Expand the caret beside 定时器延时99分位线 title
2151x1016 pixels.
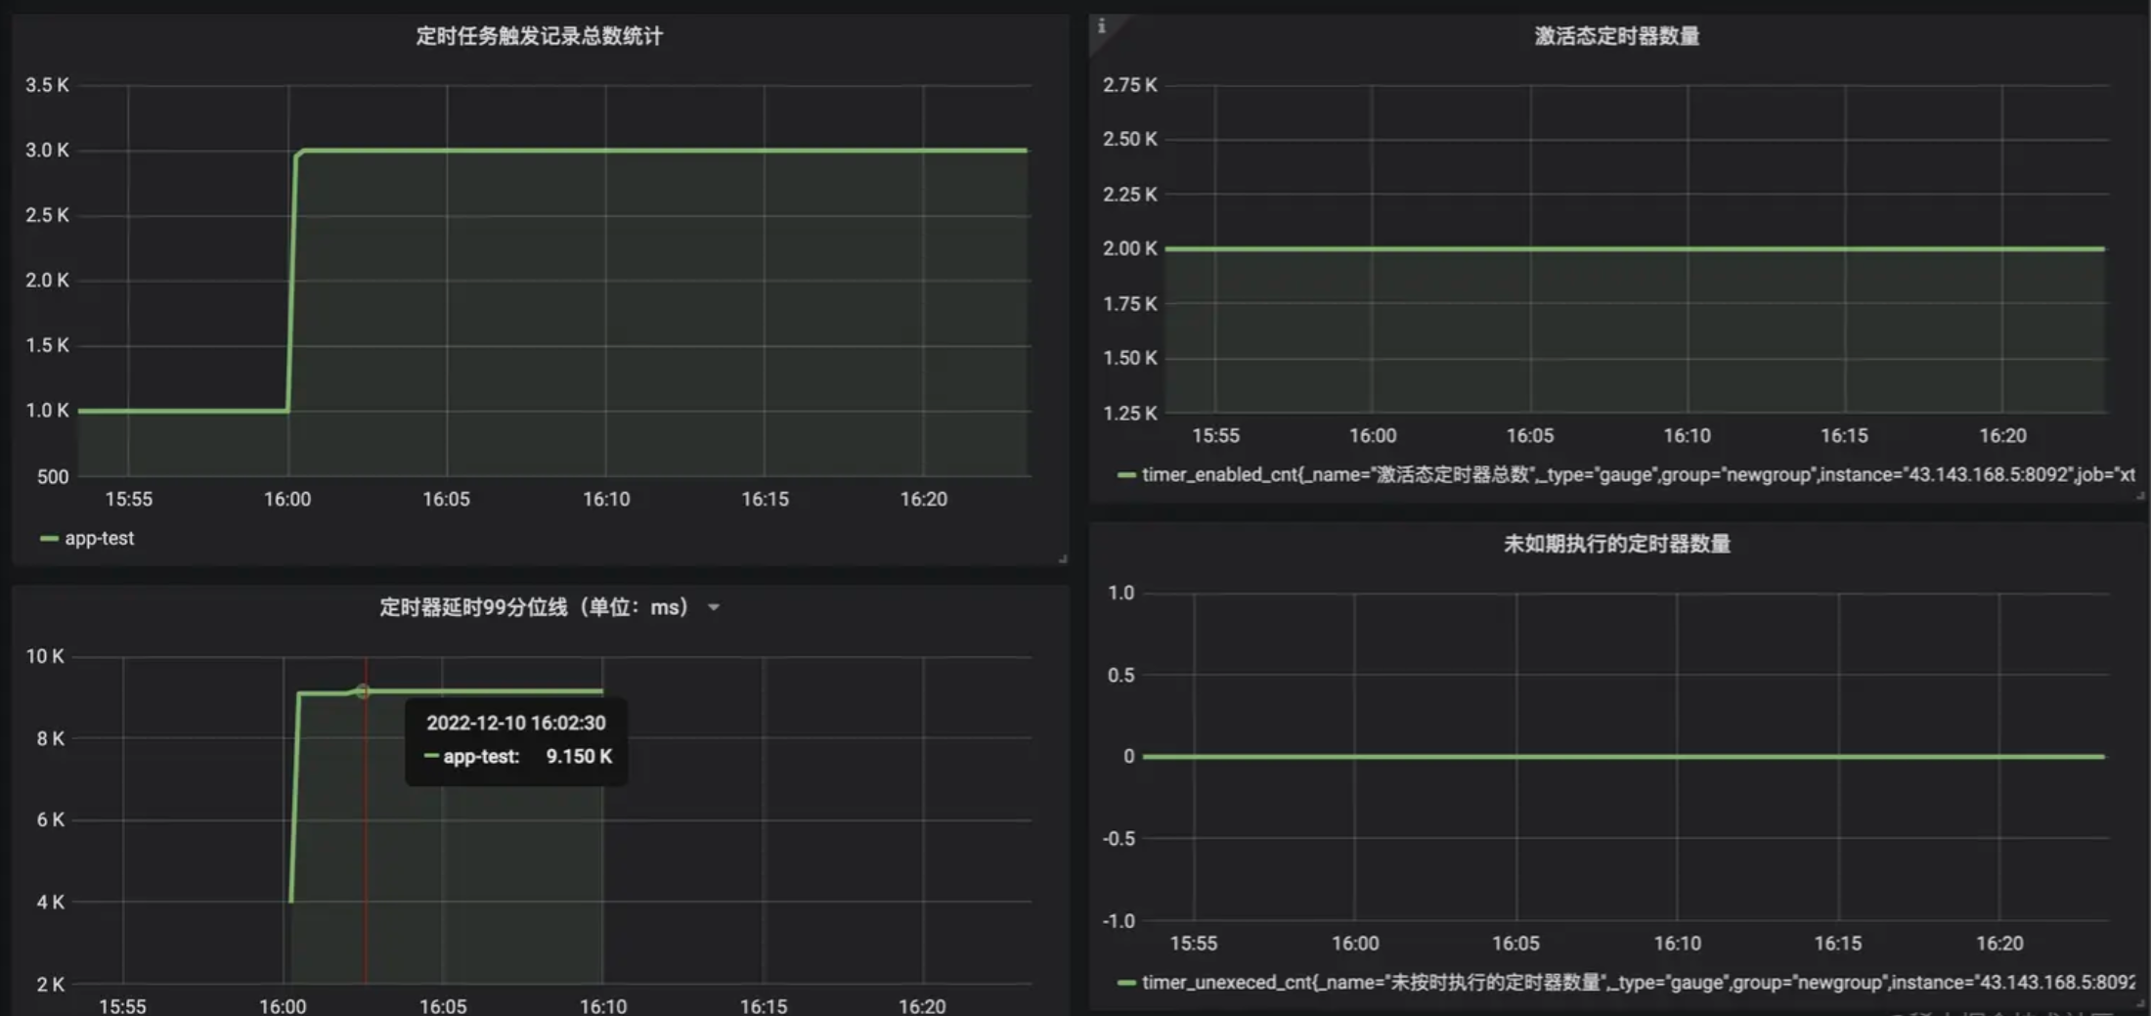point(714,608)
